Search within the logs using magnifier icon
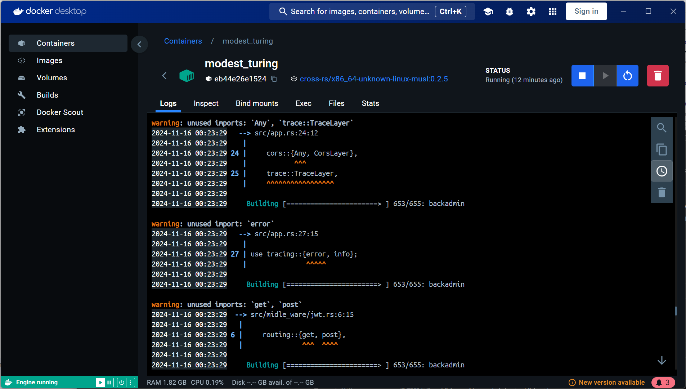Image resolution: width=686 pixels, height=389 pixels. pos(662,128)
